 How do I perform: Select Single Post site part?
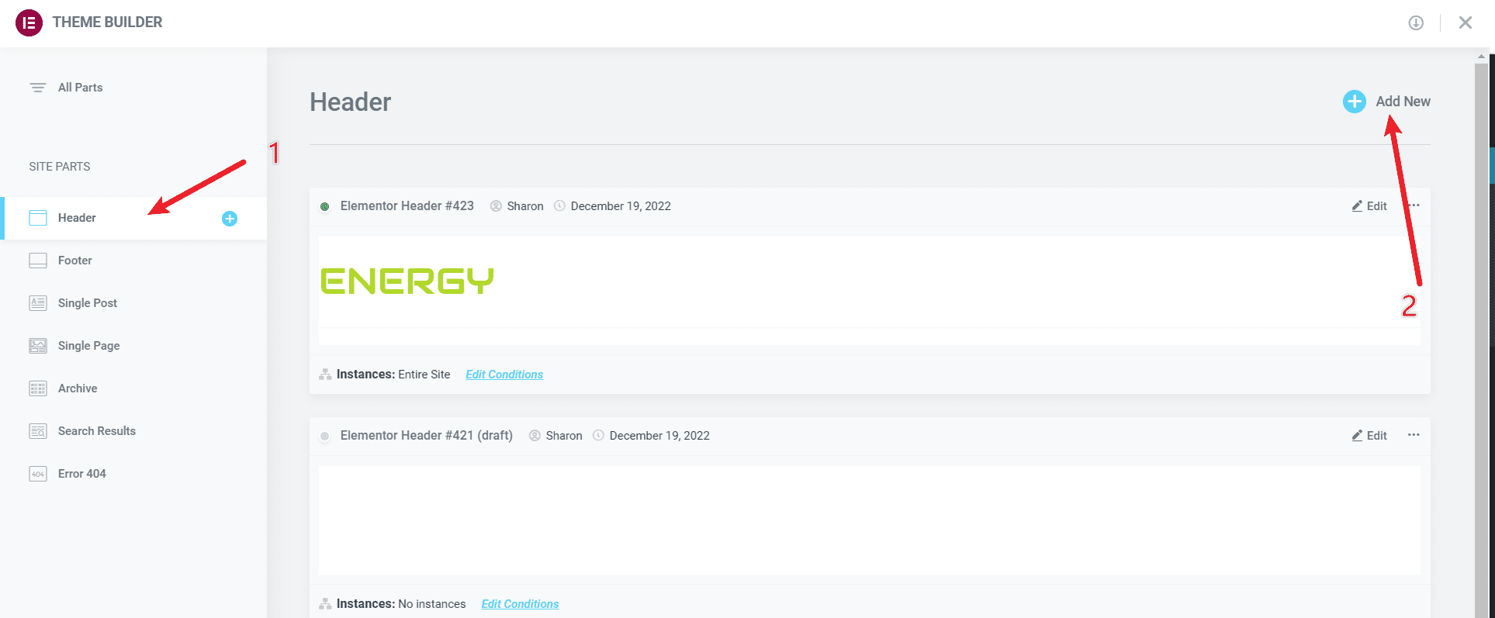point(88,303)
